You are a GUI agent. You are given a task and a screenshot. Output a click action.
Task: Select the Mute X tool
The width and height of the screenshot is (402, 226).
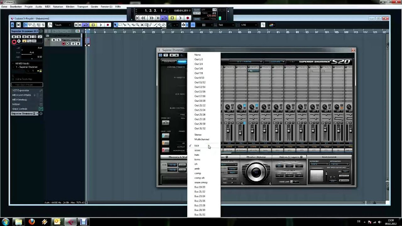(x=142, y=25)
